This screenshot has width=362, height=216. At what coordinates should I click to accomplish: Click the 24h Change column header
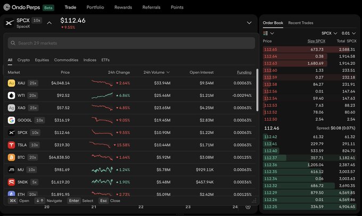(x=119, y=72)
